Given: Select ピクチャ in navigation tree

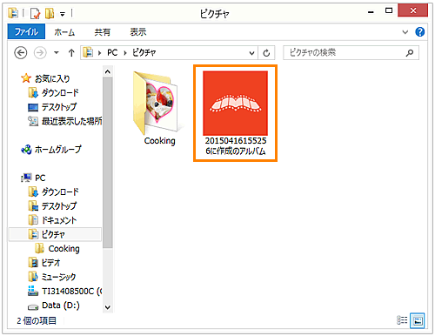Looking at the screenshot, I should 56,234.
